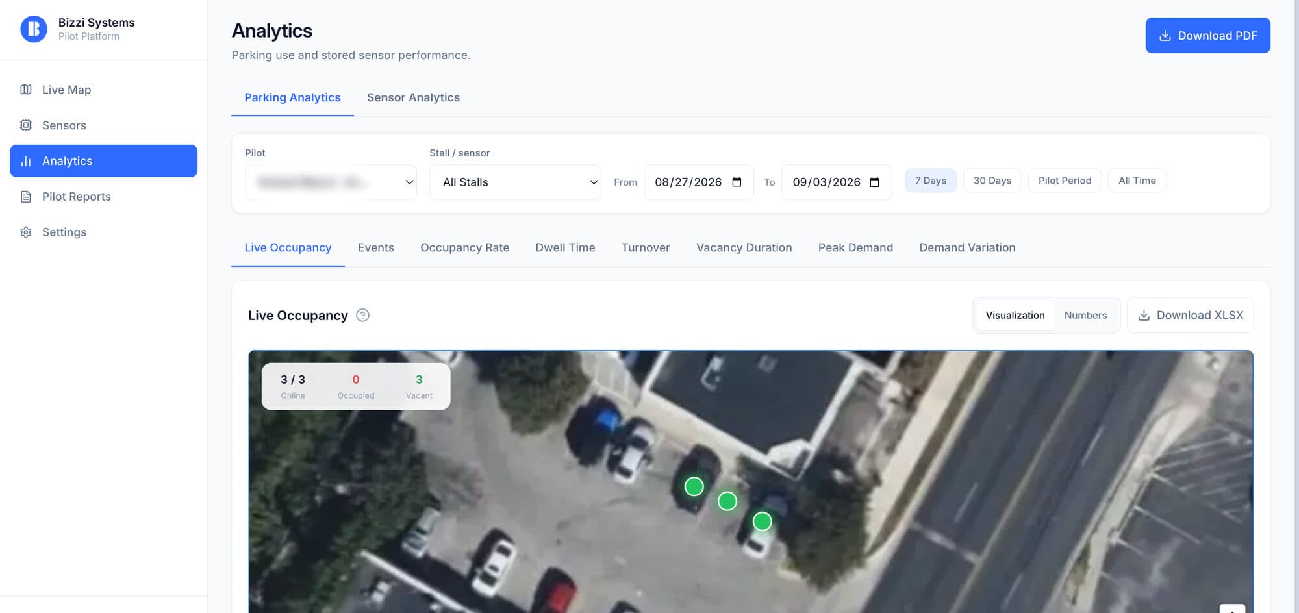Viewport: 1299px width, 613px height.
Task: Select the All Time range
Action: [1137, 181]
